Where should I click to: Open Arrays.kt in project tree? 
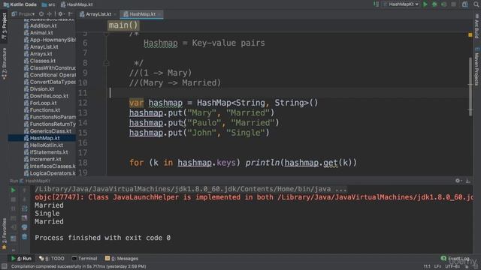point(41,54)
